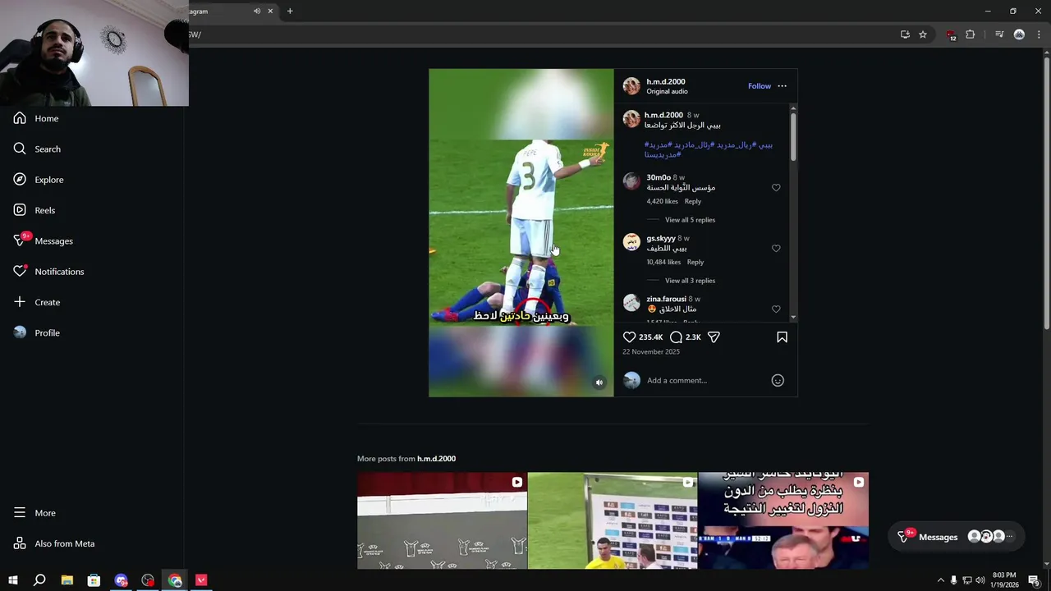Viewport: 1051px width, 591px height.
Task: Open Windows notification center
Action: pyautogui.click(x=1034, y=580)
